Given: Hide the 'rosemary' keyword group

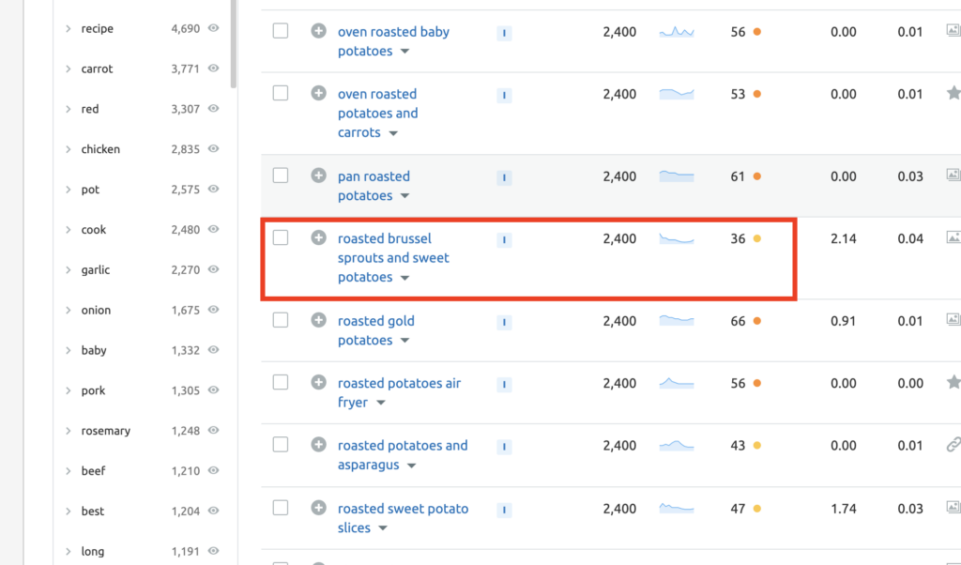Looking at the screenshot, I should point(213,430).
